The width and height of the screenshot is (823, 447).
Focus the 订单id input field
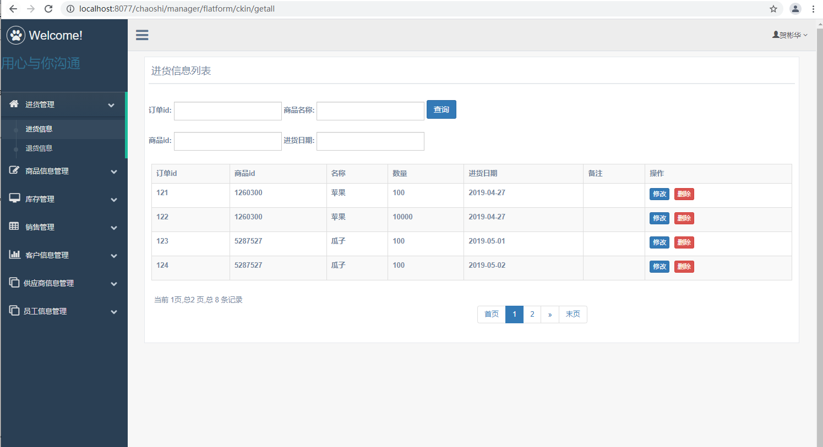227,111
